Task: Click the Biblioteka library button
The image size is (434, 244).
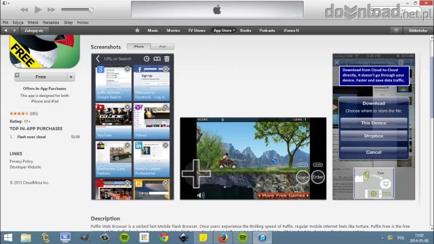Action: (x=418, y=30)
